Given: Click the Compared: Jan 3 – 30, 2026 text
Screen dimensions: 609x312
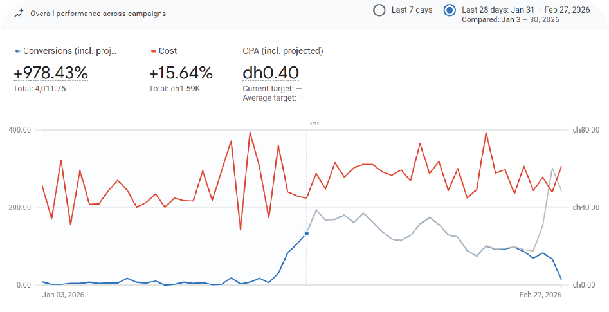Looking at the screenshot, I should [511, 20].
